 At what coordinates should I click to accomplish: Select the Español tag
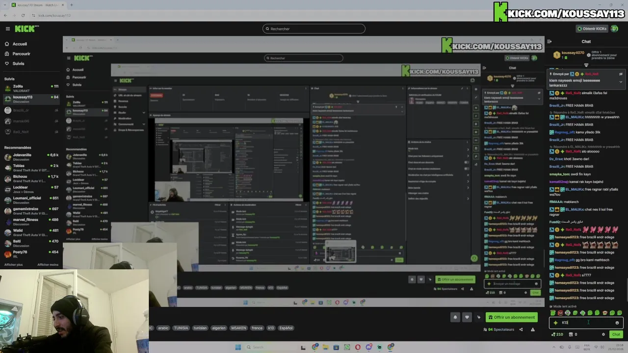pyautogui.click(x=286, y=328)
